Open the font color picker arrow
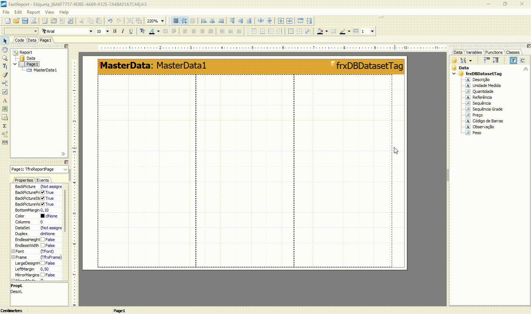 [158, 31]
